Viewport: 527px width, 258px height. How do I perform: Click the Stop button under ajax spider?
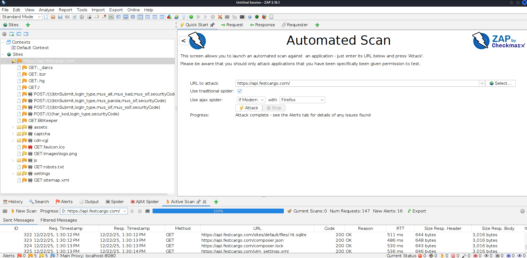(x=274, y=108)
